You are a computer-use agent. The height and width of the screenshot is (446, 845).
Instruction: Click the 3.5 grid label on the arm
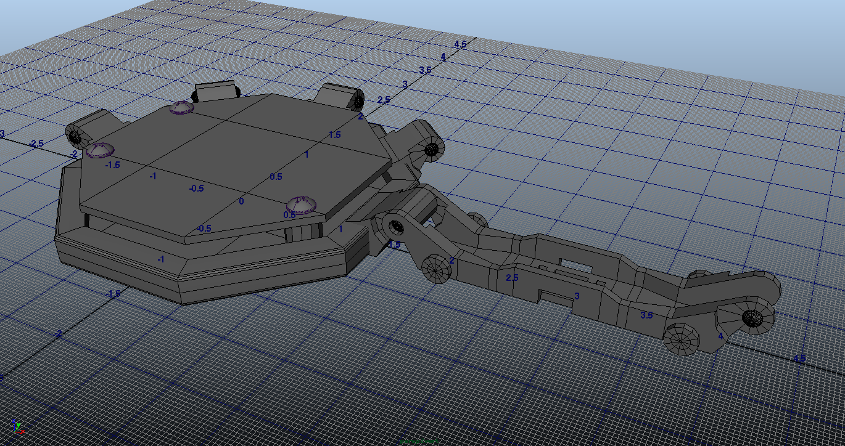pyautogui.click(x=646, y=315)
